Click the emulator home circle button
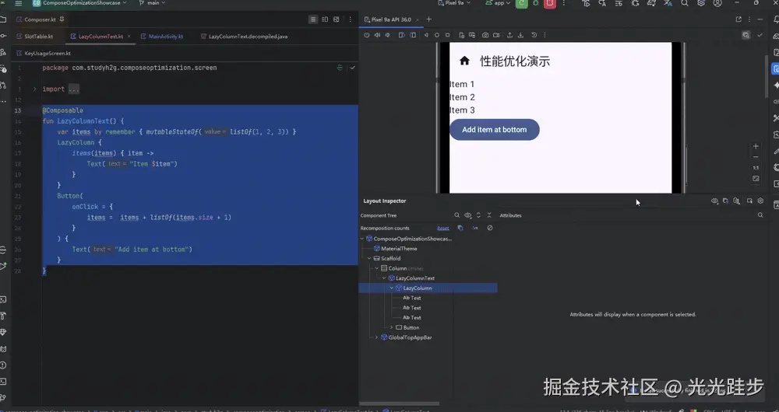 (x=437, y=35)
